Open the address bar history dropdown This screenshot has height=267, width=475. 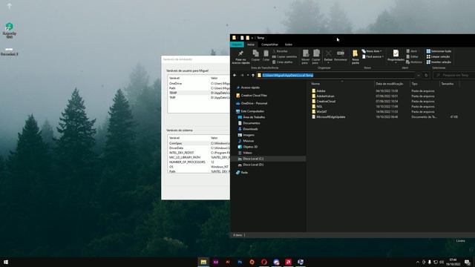pyautogui.click(x=419, y=75)
